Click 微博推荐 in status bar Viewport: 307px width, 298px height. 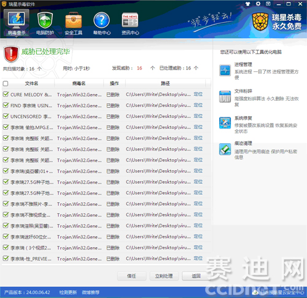tap(91, 292)
